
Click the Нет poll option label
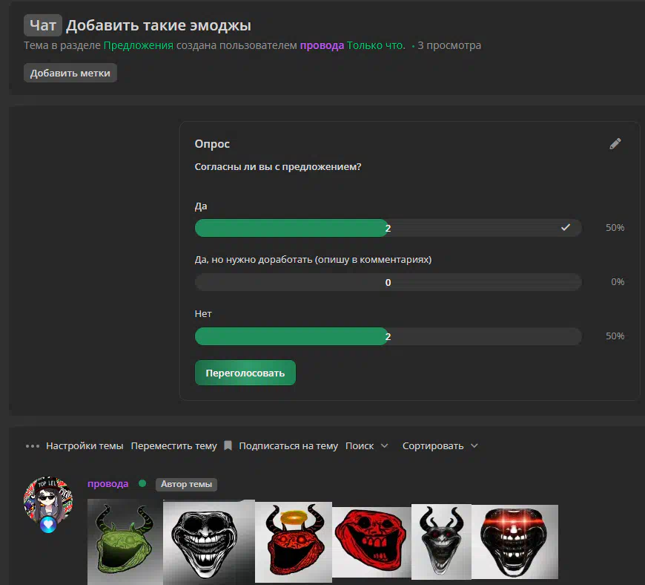coord(203,313)
